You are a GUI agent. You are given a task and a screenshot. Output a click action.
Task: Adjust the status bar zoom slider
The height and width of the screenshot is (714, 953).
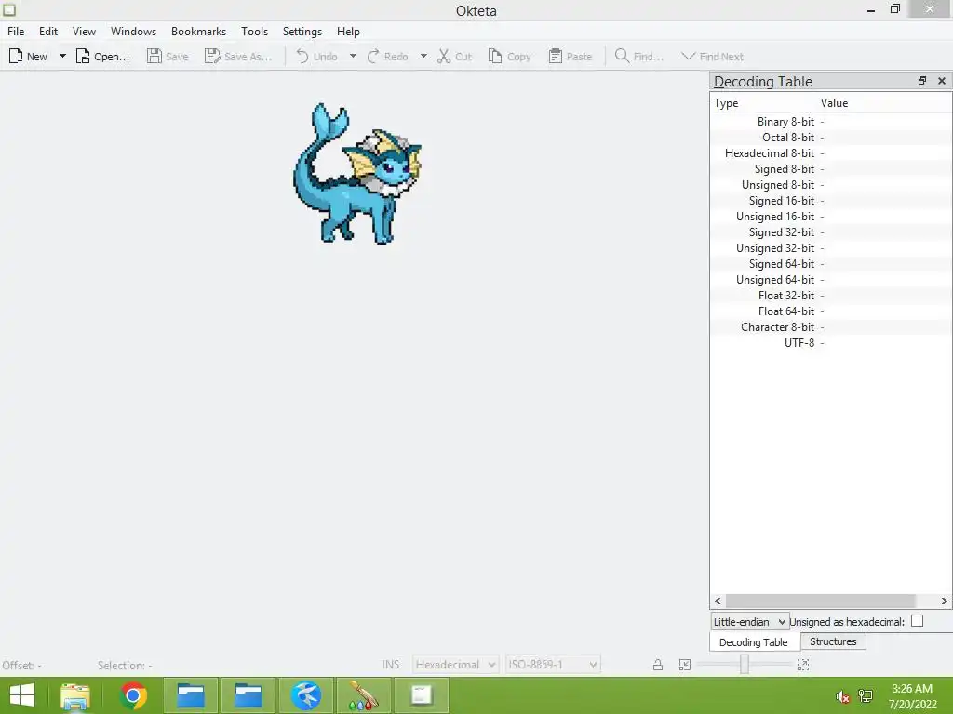click(x=745, y=665)
